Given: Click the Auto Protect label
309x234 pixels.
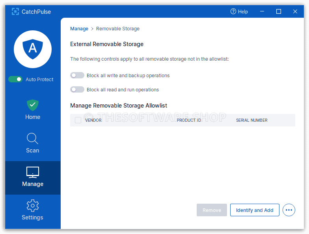Looking at the screenshot, I should point(39,80).
